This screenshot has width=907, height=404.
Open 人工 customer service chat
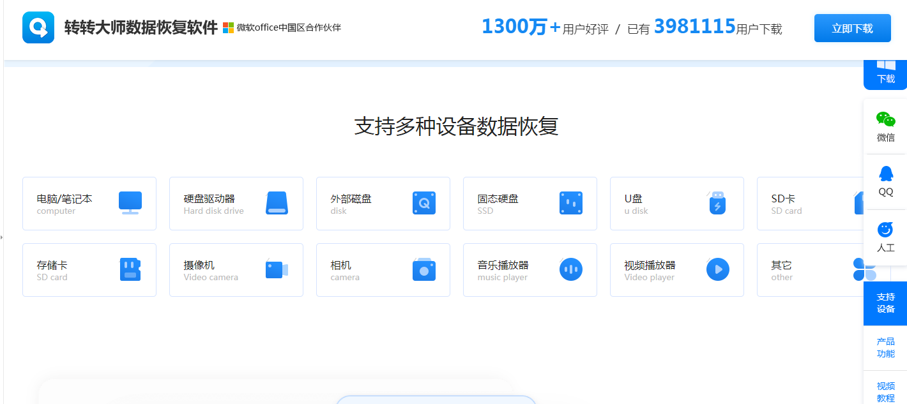(x=885, y=237)
